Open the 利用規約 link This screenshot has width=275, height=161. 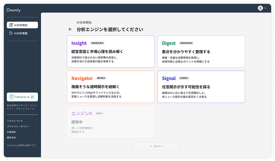tap(11, 132)
